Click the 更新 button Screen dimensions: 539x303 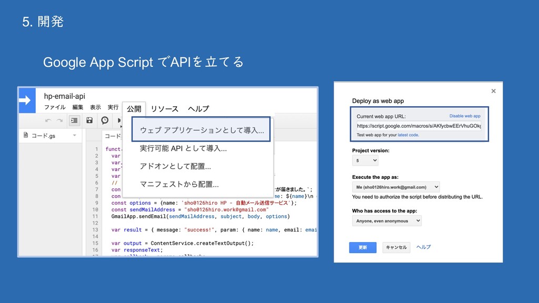pyautogui.click(x=363, y=247)
